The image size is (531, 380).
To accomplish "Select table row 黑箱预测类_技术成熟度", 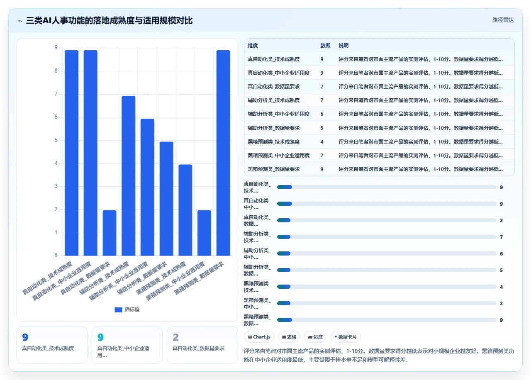I will (x=379, y=141).
